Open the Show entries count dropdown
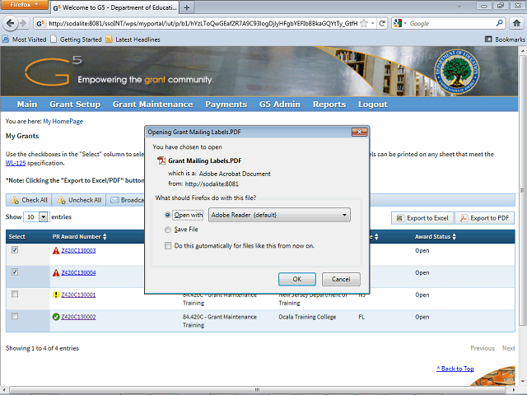527x395 pixels. [x=36, y=216]
